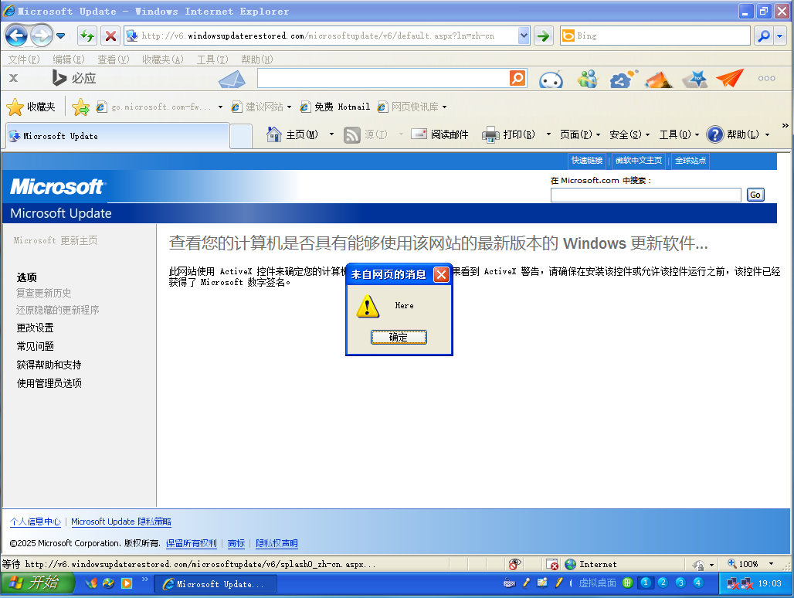
Task: Show more Bing bar options (three circles)
Action: pyautogui.click(x=767, y=79)
